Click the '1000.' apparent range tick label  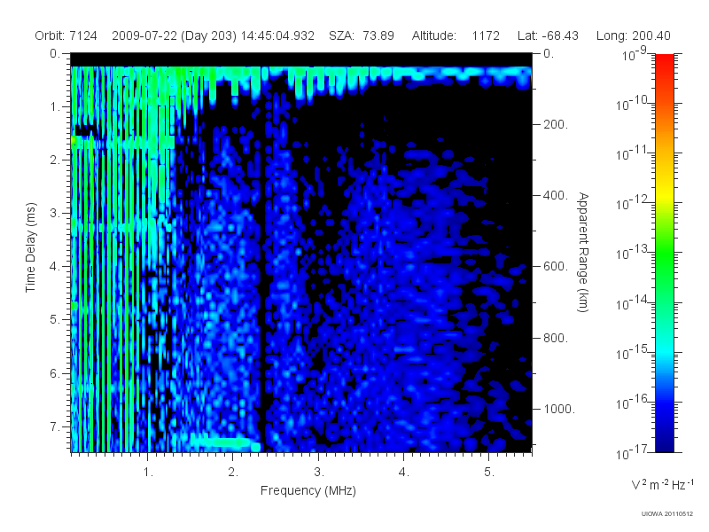559,409
